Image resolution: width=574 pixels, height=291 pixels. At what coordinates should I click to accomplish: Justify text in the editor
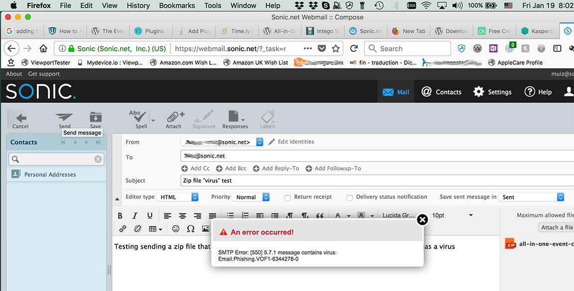point(212,216)
